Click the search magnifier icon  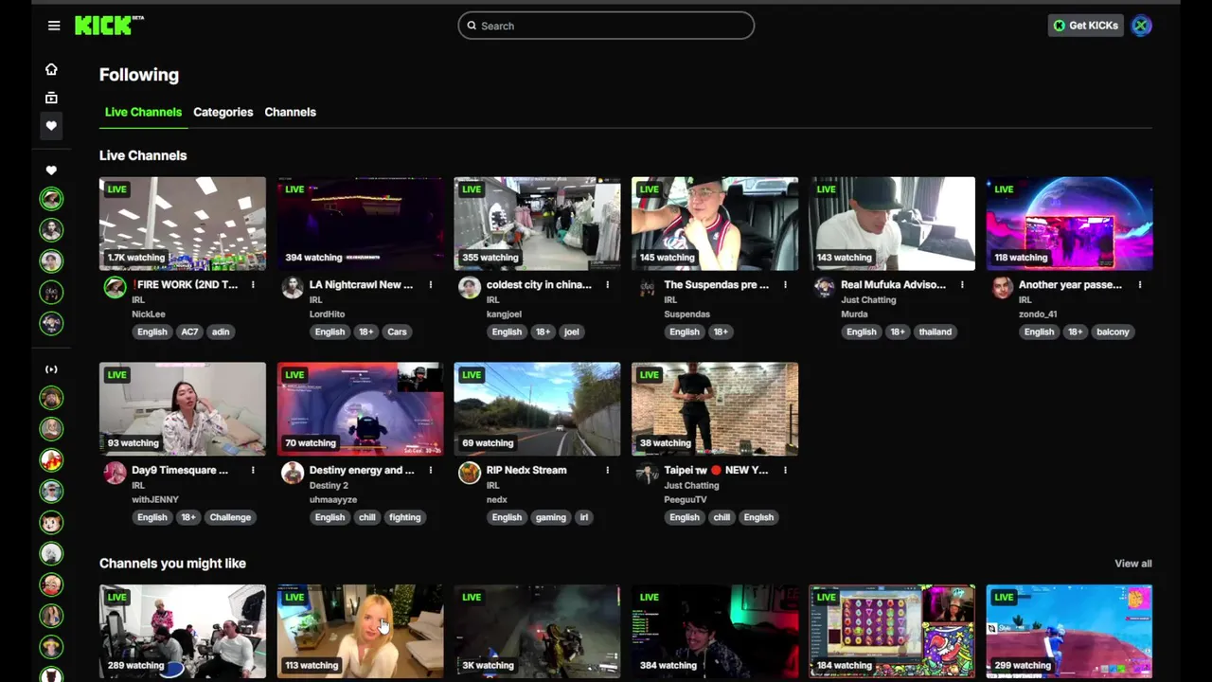[472, 26]
